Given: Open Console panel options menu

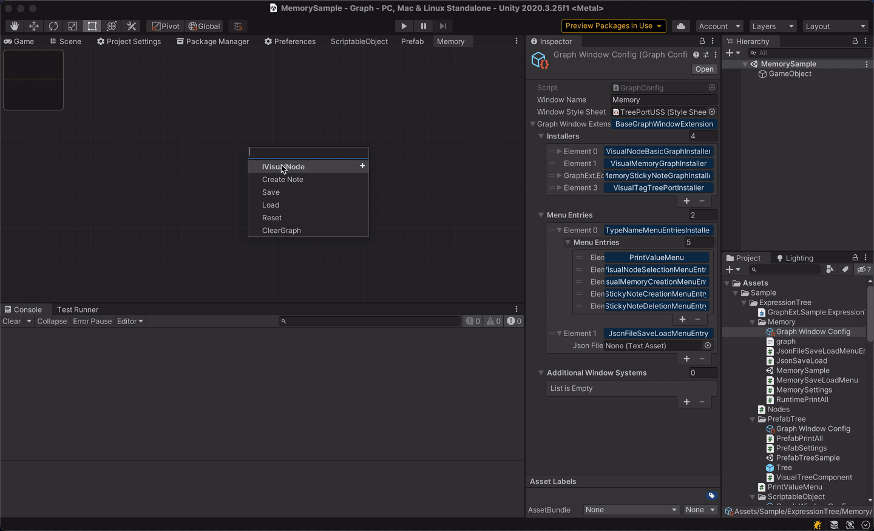Looking at the screenshot, I should pyautogui.click(x=517, y=309).
